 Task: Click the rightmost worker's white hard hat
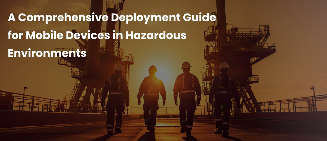(x=224, y=65)
